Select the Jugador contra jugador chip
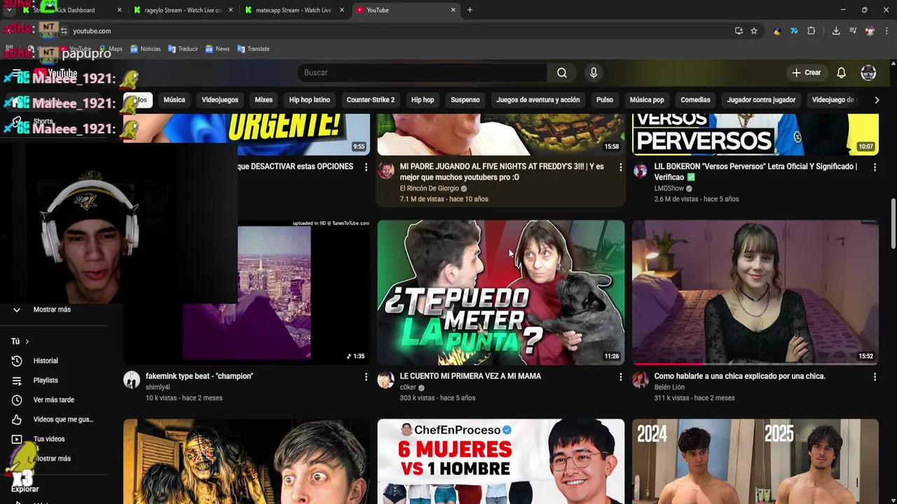897x504 pixels. (761, 100)
